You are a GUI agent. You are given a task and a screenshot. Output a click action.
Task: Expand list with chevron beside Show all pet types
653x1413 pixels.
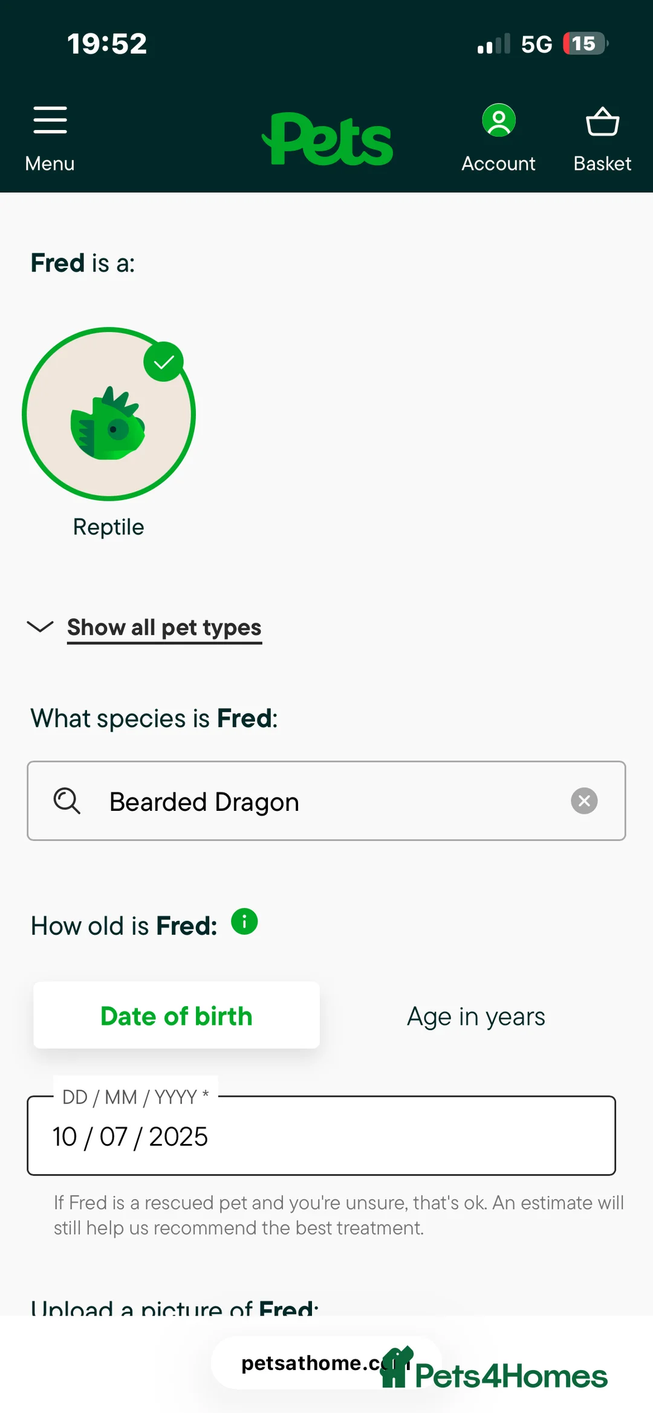pyautogui.click(x=41, y=626)
